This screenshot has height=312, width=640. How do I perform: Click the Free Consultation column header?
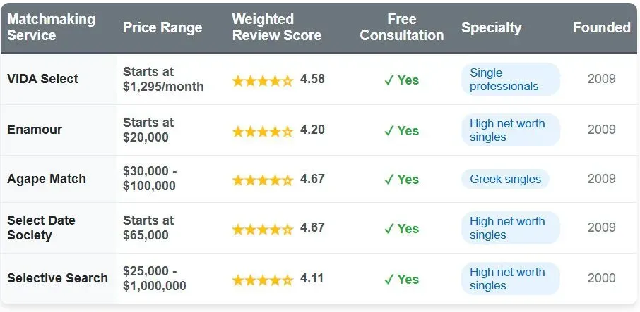pos(401,27)
